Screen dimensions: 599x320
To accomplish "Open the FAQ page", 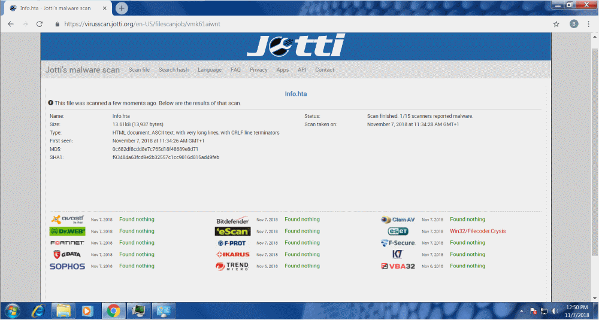I will pyautogui.click(x=235, y=70).
